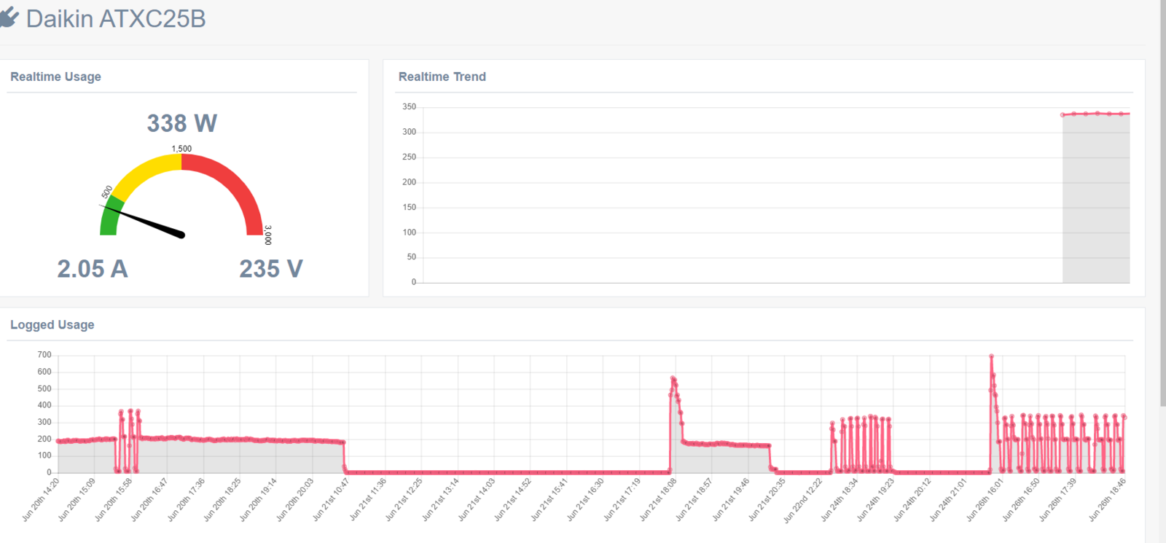Click the Jun 24th 18:34 axis label
Screen dimensions: 1166x543
(840, 499)
